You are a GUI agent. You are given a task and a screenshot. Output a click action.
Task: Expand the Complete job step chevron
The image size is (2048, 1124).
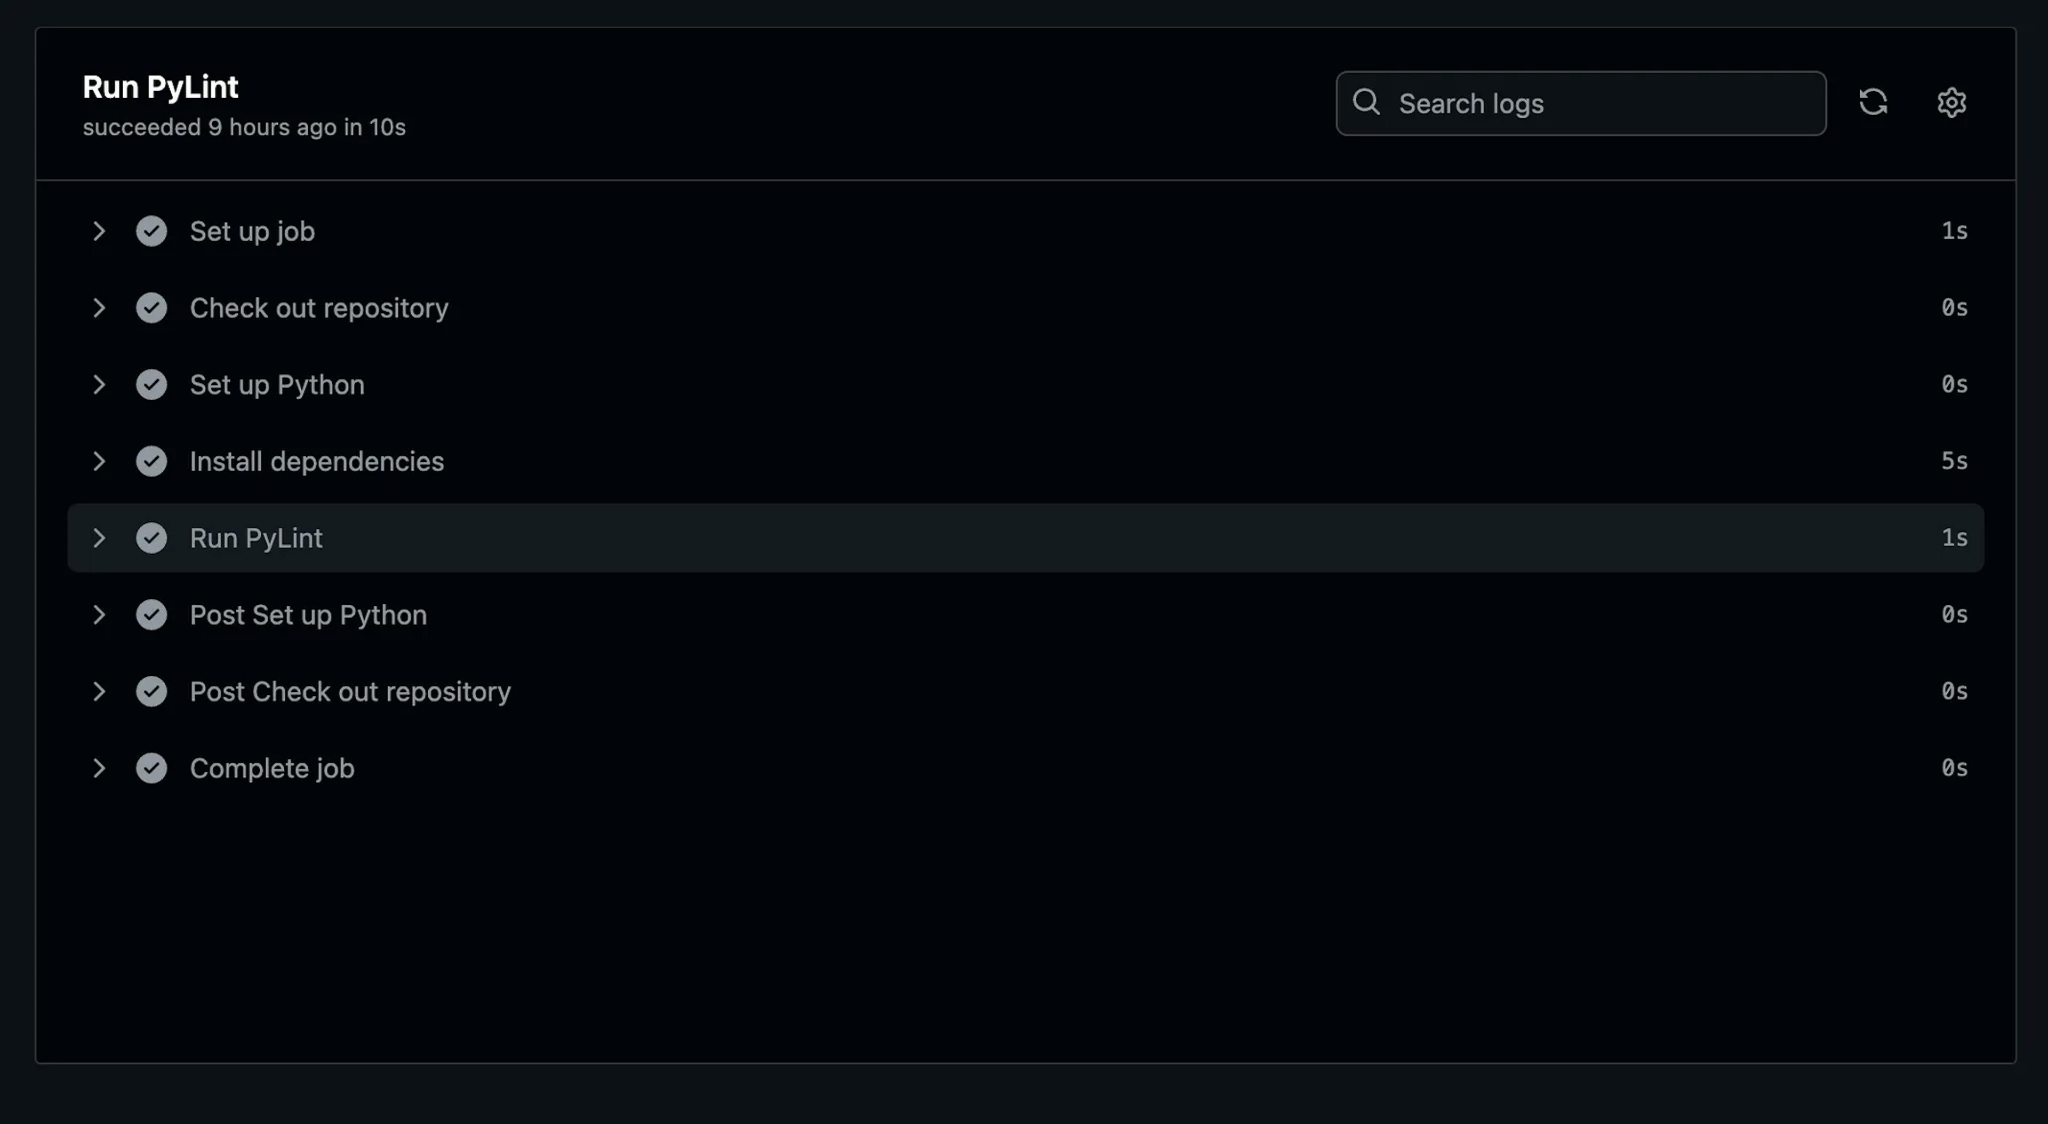(x=99, y=768)
